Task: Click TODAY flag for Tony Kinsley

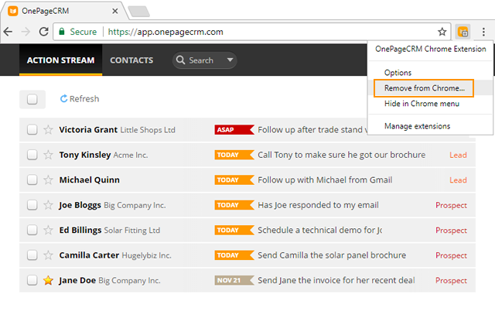Action: click(x=234, y=155)
